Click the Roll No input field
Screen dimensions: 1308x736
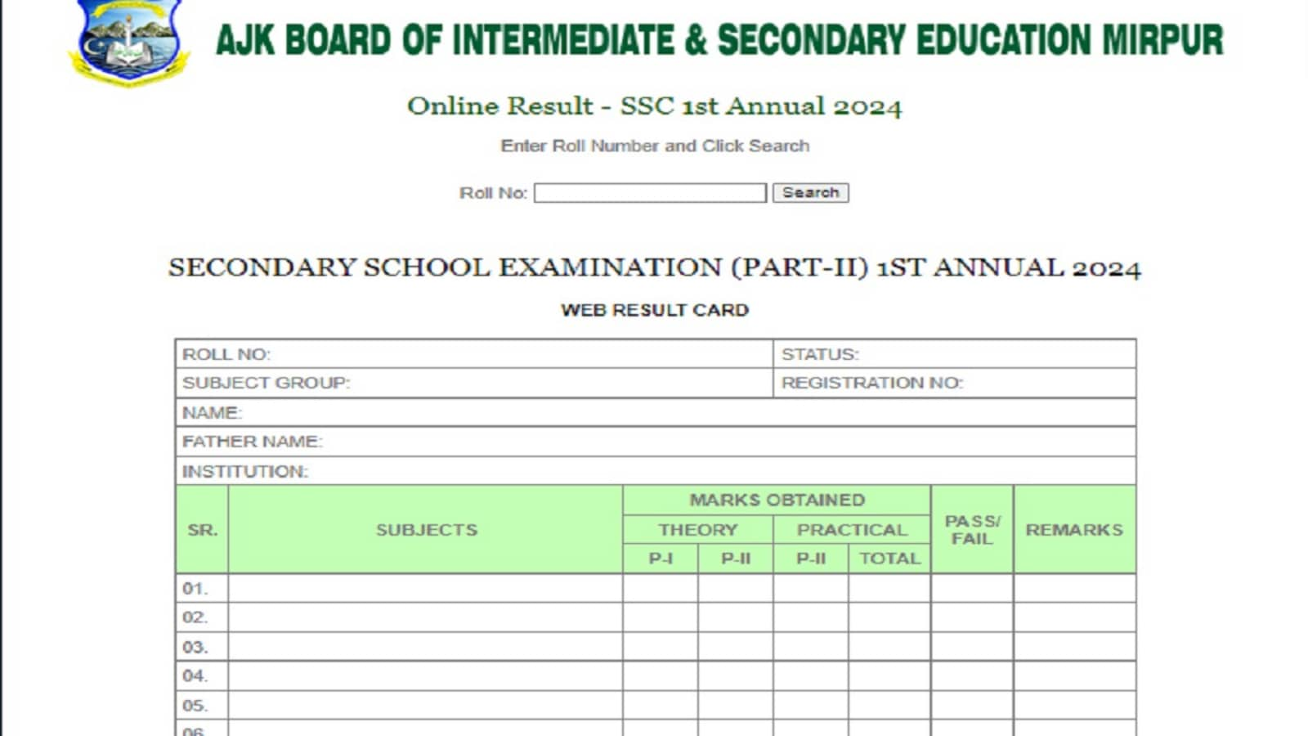(x=650, y=193)
